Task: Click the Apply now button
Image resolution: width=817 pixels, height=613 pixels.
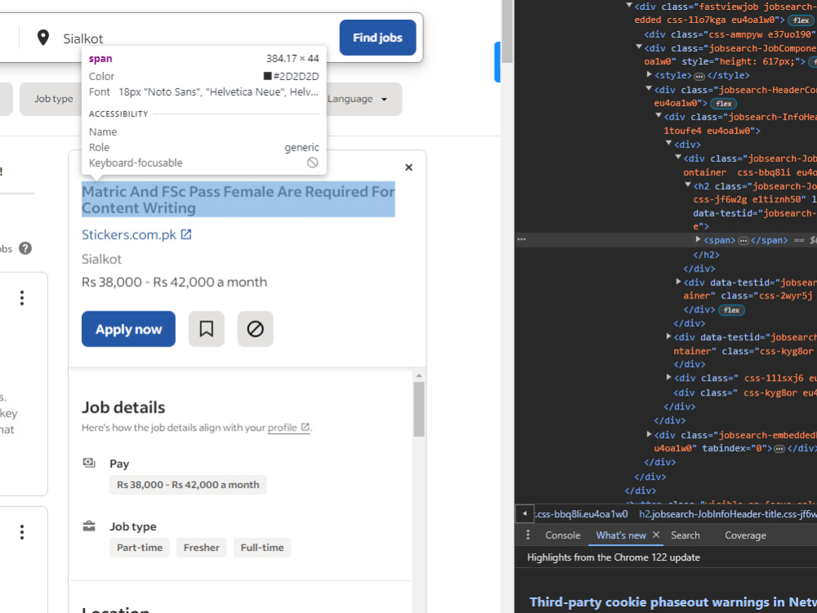Action: coord(128,329)
